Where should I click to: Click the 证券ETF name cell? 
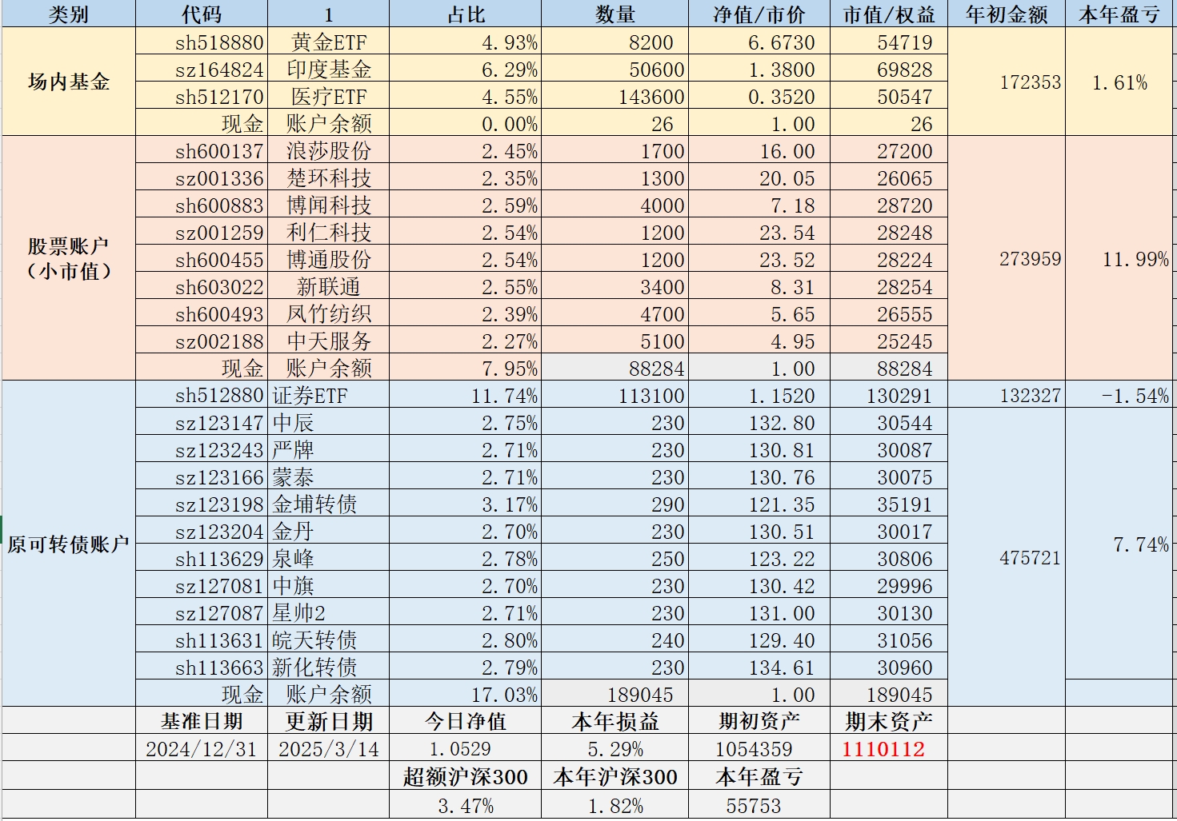pyautogui.click(x=329, y=396)
